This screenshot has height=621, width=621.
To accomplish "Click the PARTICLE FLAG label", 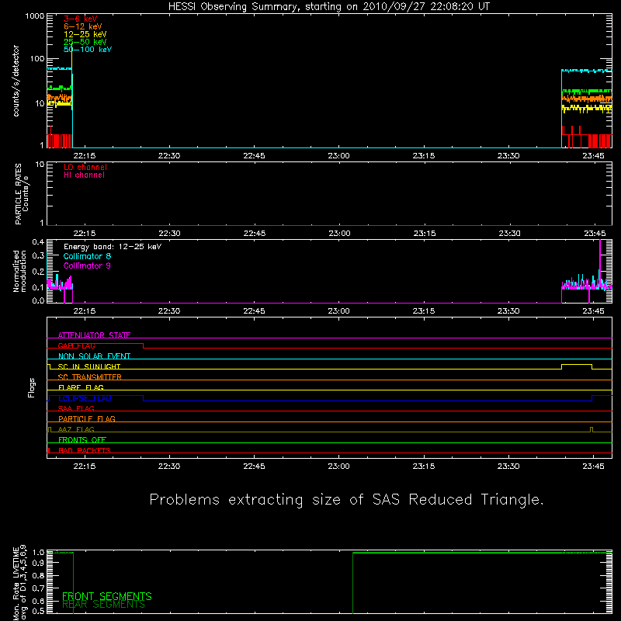I will point(87,419).
